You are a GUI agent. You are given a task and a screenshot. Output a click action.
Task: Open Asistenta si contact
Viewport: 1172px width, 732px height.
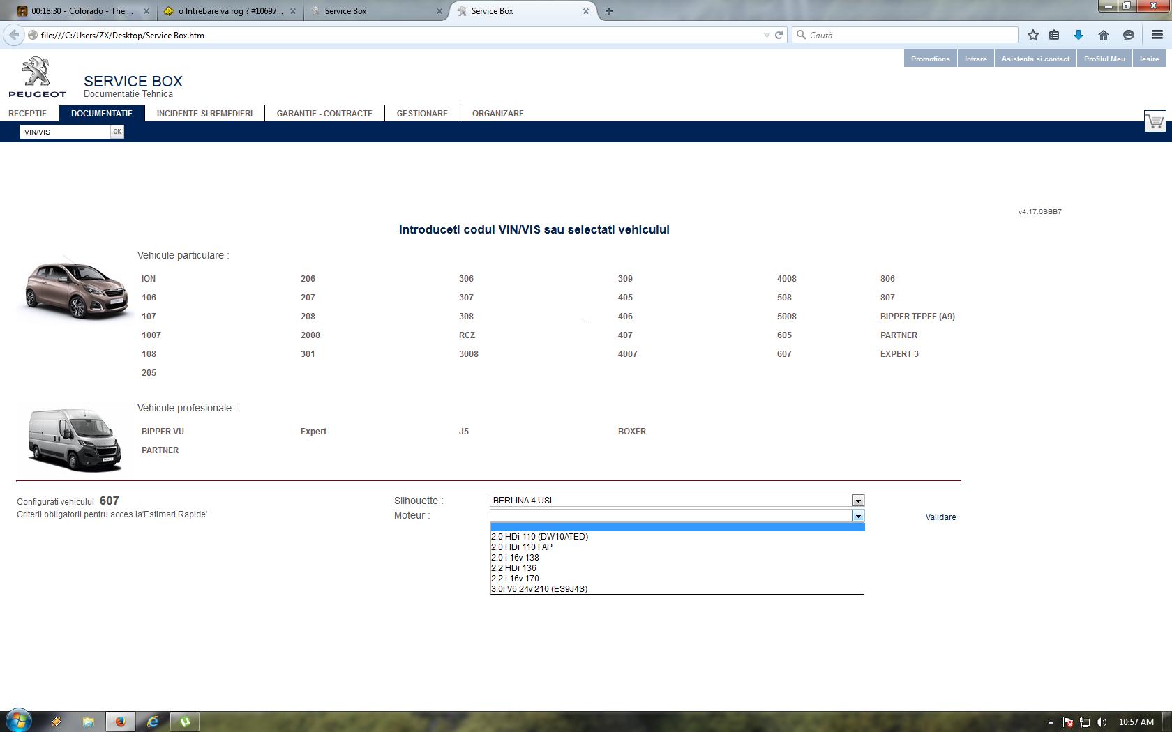(x=1035, y=59)
